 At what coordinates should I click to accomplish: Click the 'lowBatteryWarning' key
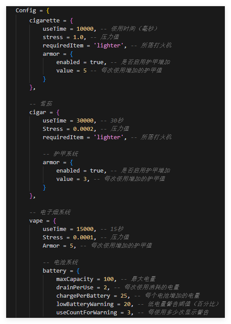pos(85,304)
